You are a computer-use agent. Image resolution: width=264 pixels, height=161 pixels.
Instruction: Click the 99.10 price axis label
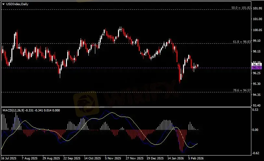tap(257, 40)
